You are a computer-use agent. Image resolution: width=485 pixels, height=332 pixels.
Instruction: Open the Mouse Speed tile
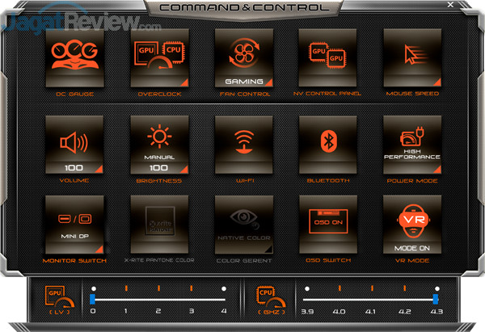coord(412,57)
